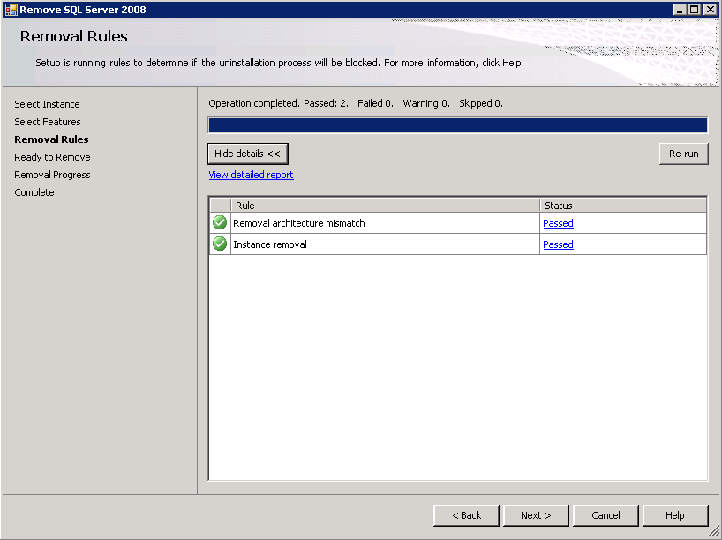
Task: Collapse rule list with Hide details button
Action: point(248,154)
